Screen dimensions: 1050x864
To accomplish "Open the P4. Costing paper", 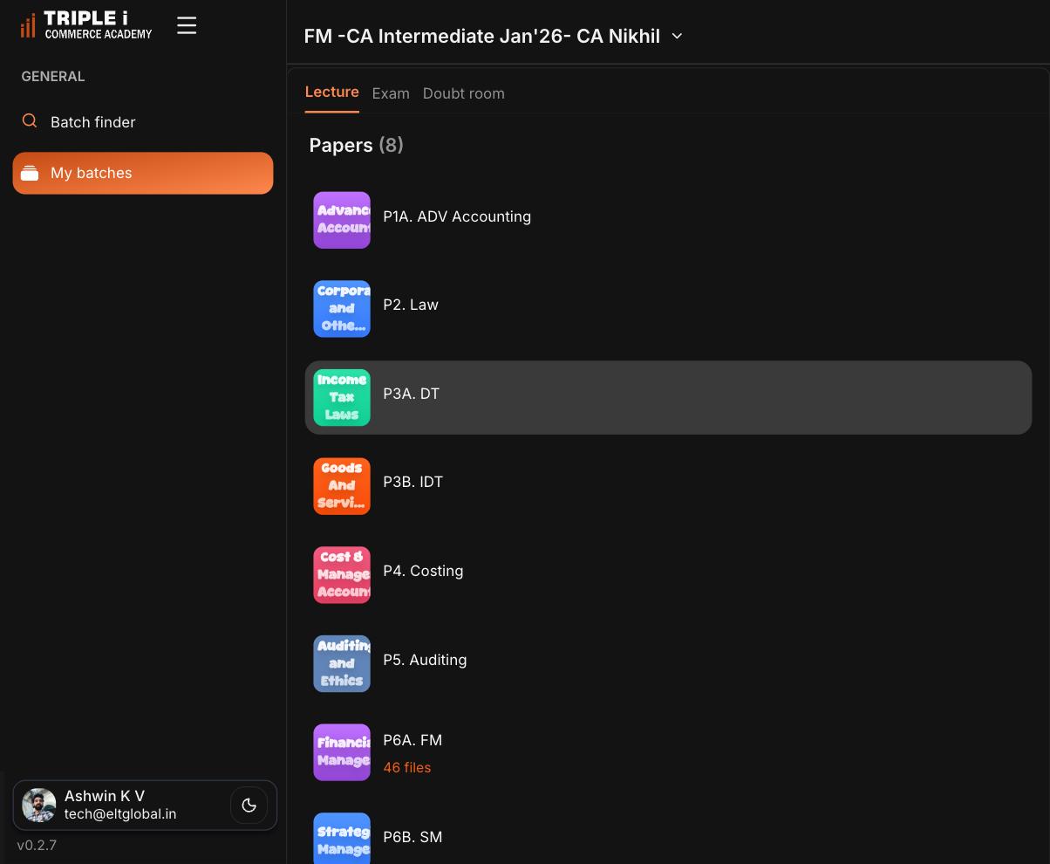I will click(668, 574).
